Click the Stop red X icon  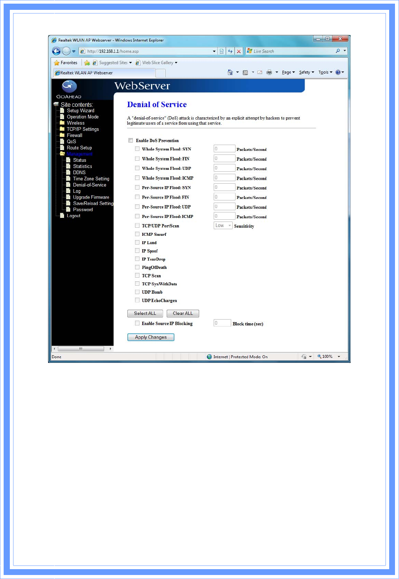[239, 51]
